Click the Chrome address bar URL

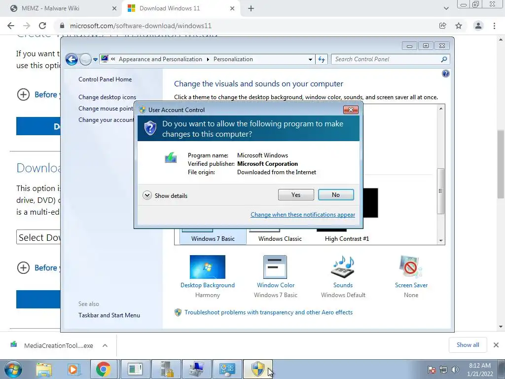pyautogui.click(x=141, y=26)
